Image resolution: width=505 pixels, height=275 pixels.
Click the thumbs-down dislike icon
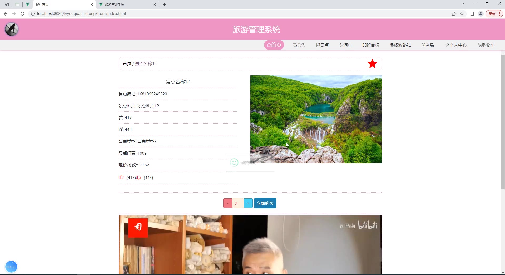click(138, 178)
